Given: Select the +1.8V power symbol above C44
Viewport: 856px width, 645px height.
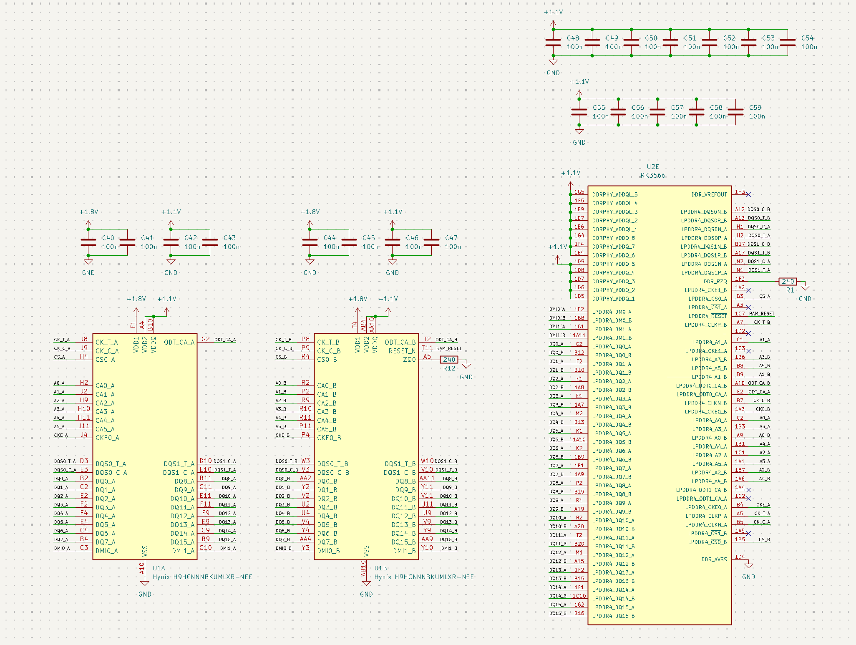Looking at the screenshot, I should click(310, 223).
